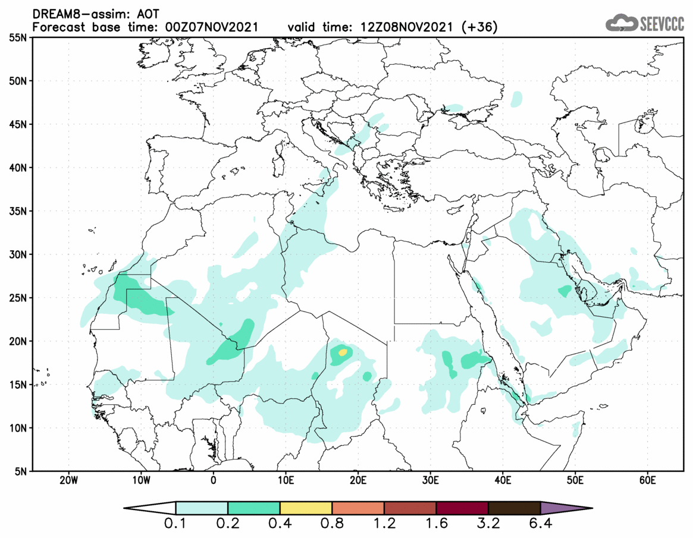Click the 50E longitude label
The height and width of the screenshot is (538, 693).
575,480
